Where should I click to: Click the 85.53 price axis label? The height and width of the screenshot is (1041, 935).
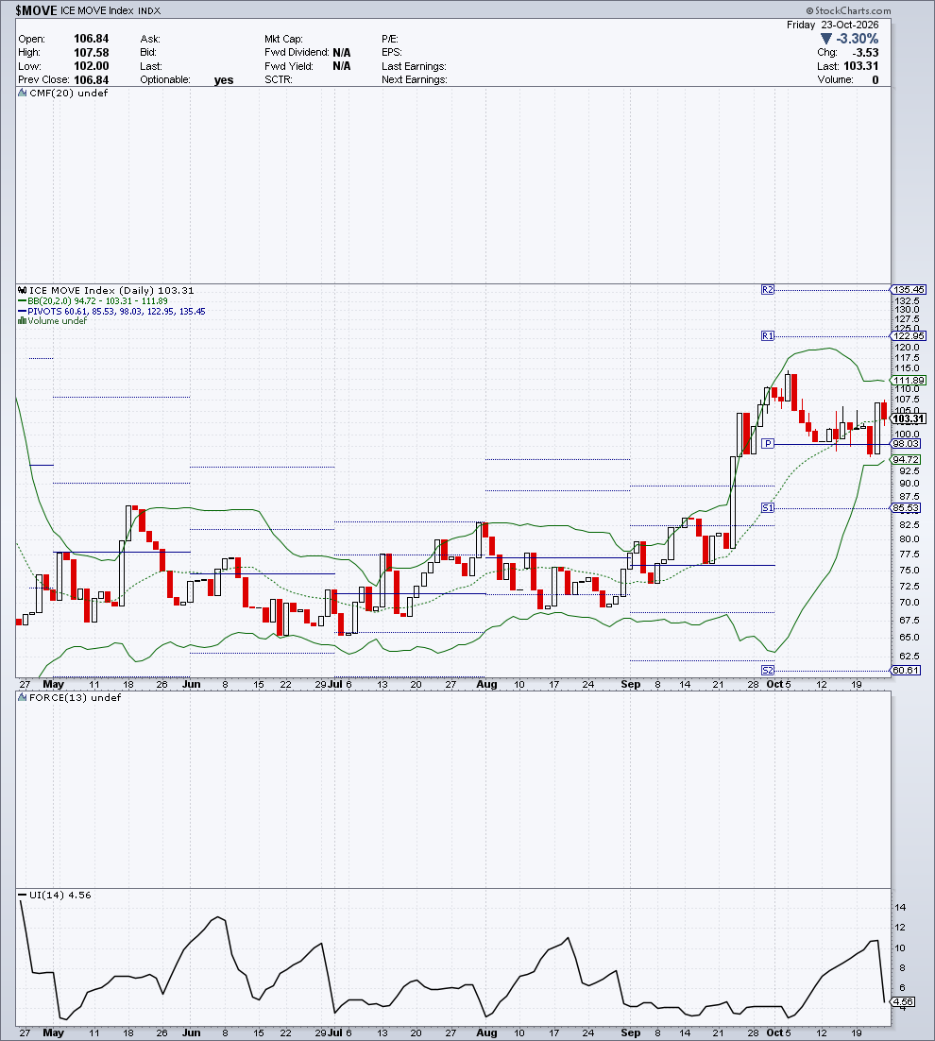pos(906,508)
